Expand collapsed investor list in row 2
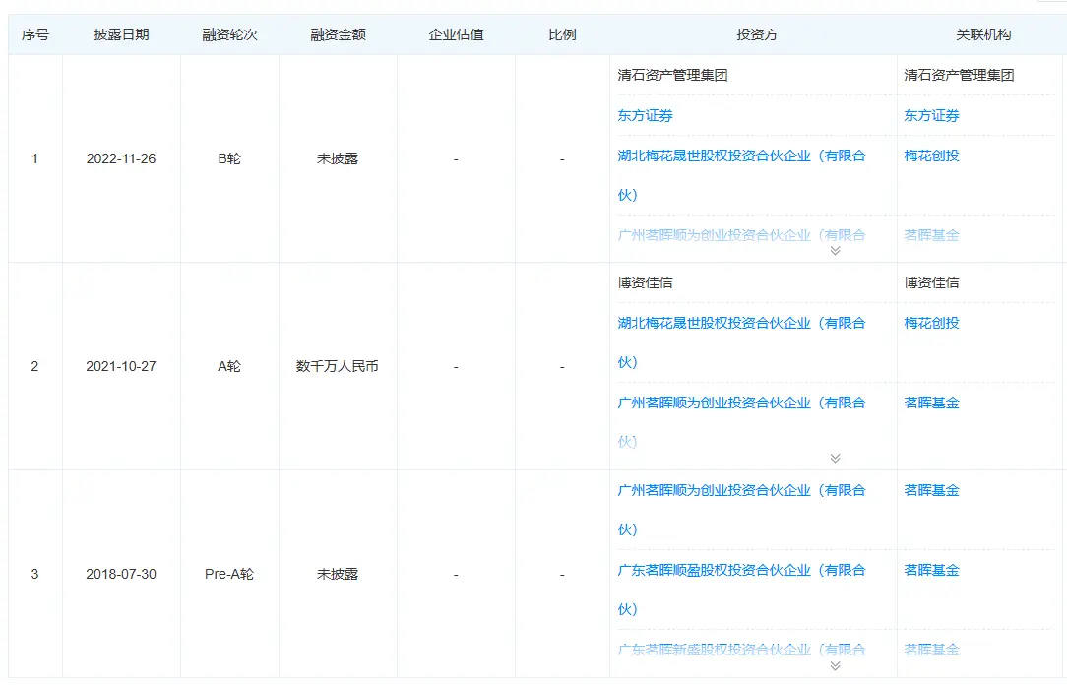1067x685 pixels. click(835, 457)
